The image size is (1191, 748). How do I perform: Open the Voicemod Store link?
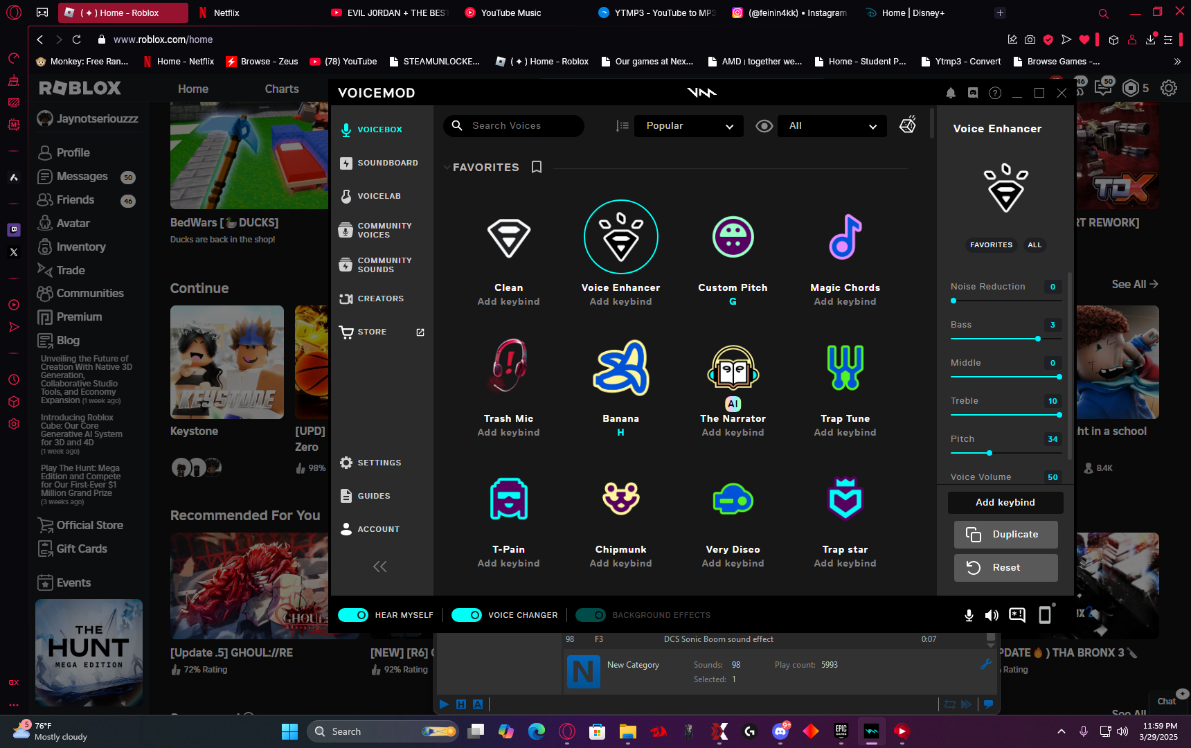tap(382, 332)
